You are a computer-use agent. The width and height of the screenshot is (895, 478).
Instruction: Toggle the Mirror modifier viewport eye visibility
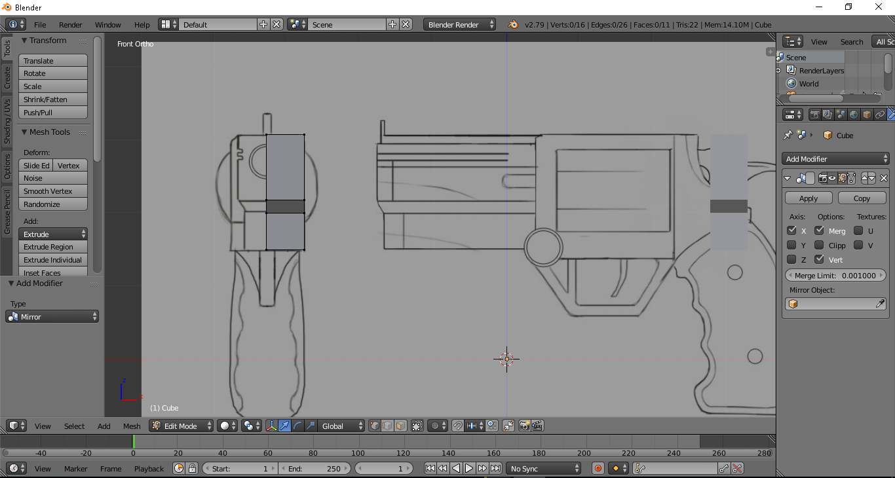pos(831,177)
